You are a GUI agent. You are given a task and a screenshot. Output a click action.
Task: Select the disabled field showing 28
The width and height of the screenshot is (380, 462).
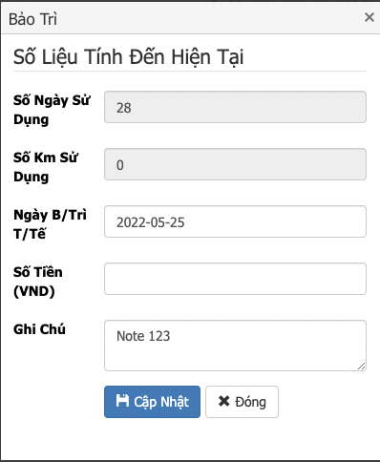pos(235,107)
